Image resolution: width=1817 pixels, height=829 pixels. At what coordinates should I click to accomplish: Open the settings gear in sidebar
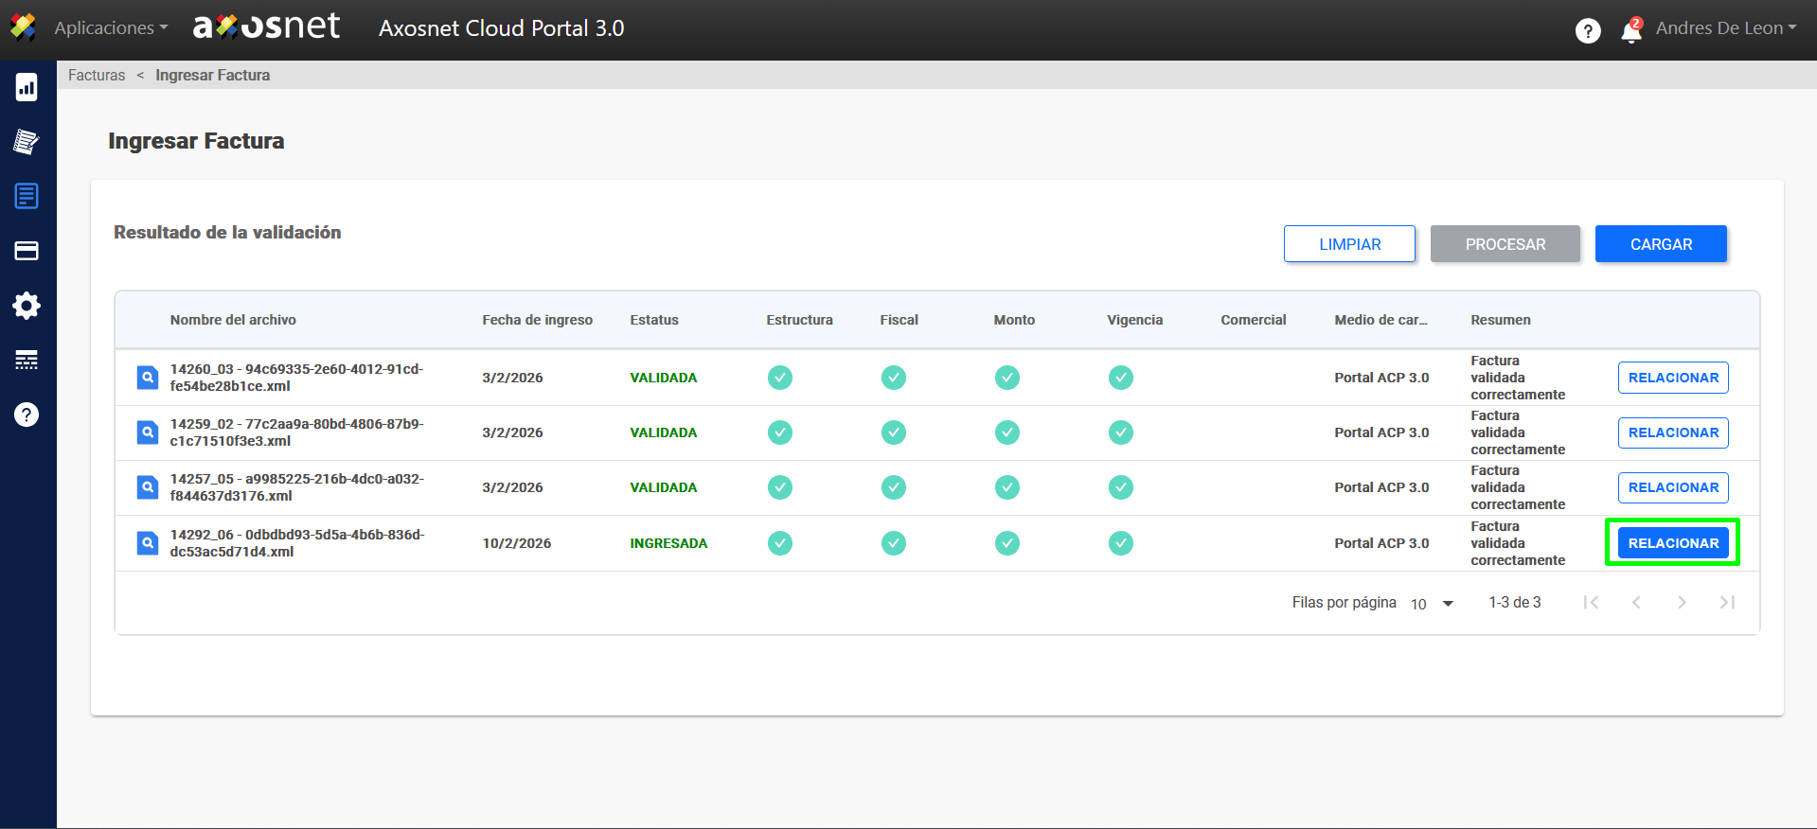pos(27,306)
